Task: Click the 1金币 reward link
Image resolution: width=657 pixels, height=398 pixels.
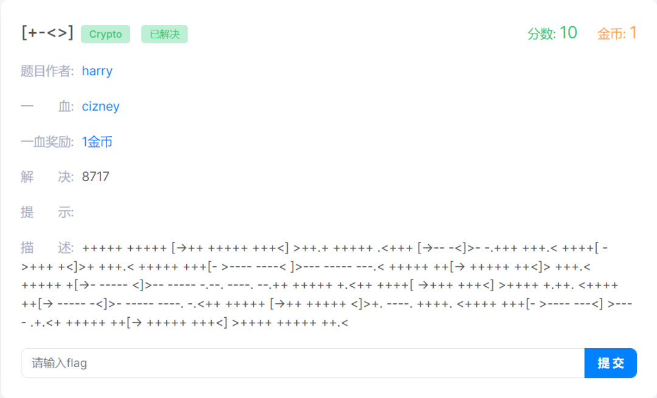Action: click(97, 142)
